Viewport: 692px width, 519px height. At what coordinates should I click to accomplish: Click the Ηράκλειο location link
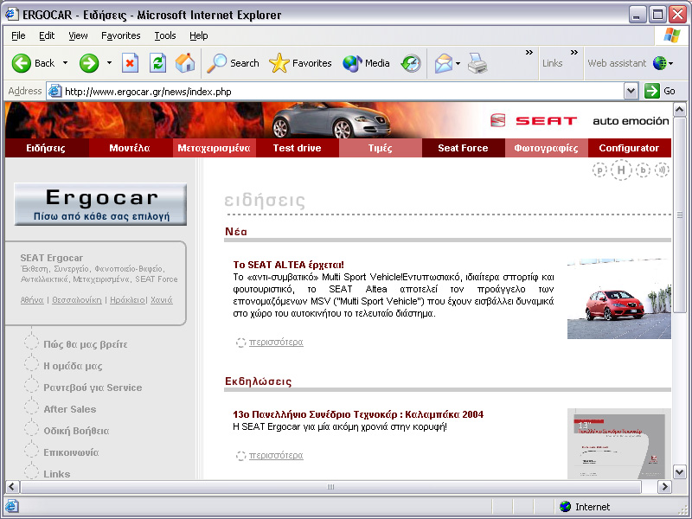pyautogui.click(x=127, y=300)
